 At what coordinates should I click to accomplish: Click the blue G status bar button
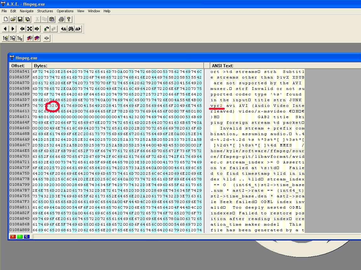coord(27,236)
